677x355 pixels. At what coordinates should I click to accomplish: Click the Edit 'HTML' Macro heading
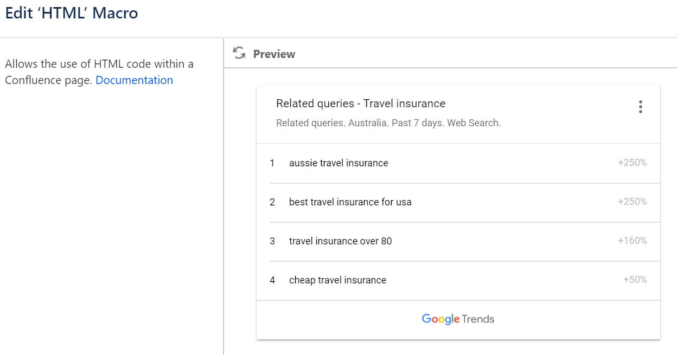(x=72, y=13)
